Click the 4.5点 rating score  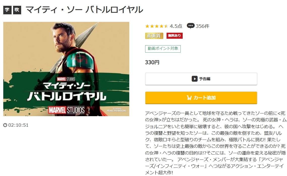click(176, 26)
